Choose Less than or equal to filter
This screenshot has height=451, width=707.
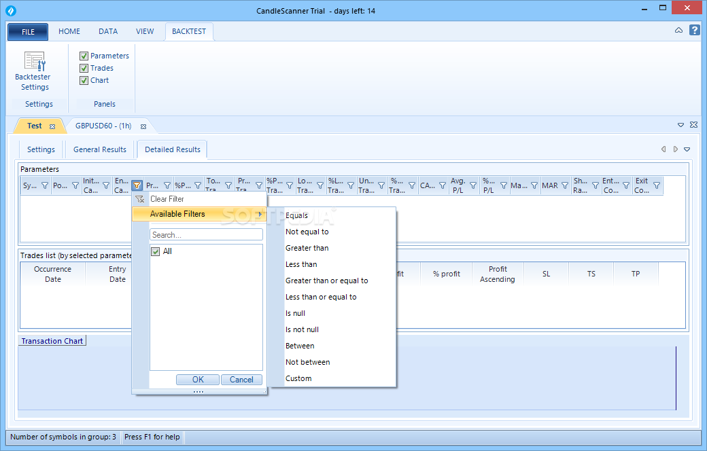[x=321, y=297]
